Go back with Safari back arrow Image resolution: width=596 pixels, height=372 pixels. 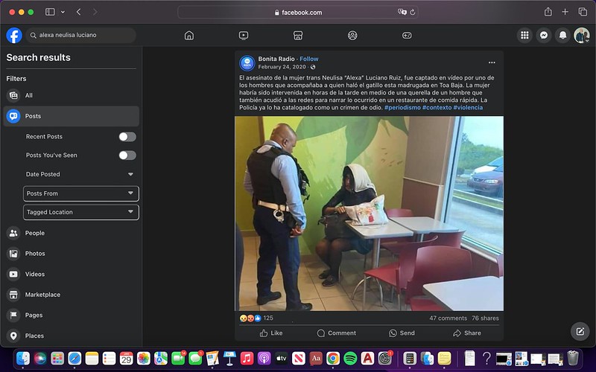pyautogui.click(x=79, y=12)
